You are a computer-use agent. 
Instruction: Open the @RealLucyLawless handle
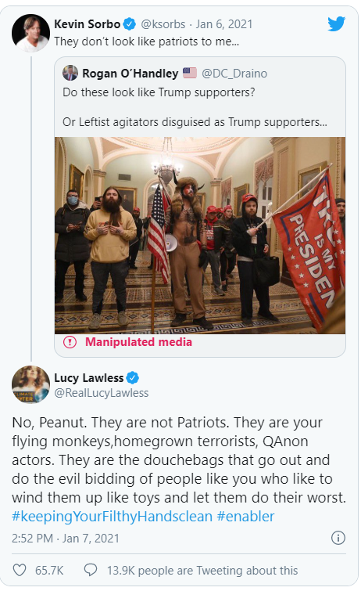point(102,393)
